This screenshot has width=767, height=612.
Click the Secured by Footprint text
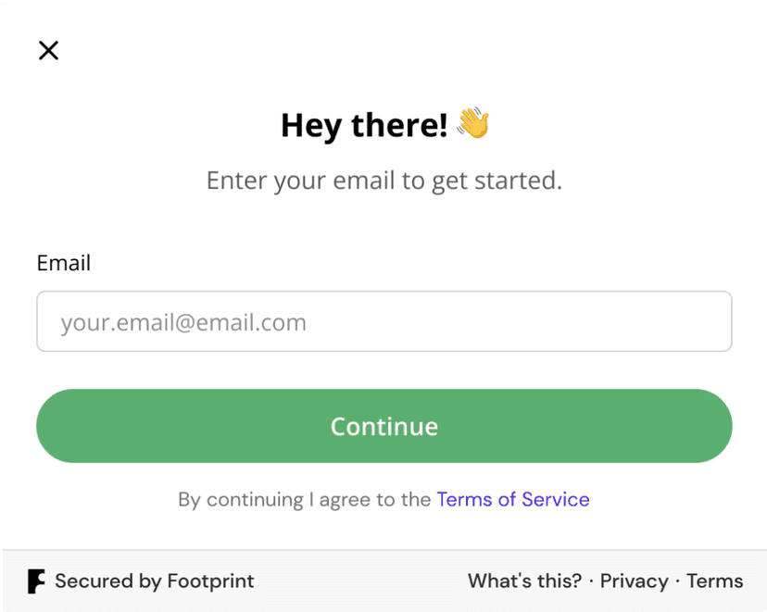pyautogui.click(x=155, y=581)
